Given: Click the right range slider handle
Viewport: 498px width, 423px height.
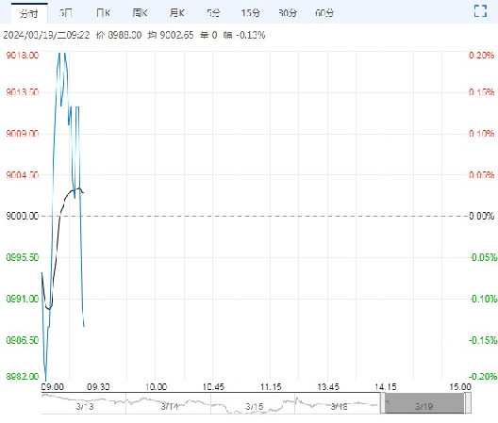Looking at the screenshot, I should [x=468, y=403].
